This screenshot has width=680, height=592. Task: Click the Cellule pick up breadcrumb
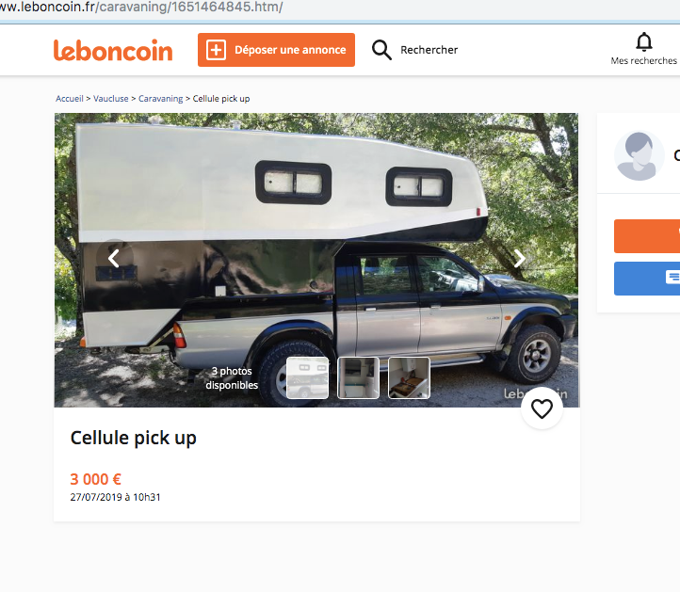(x=221, y=99)
